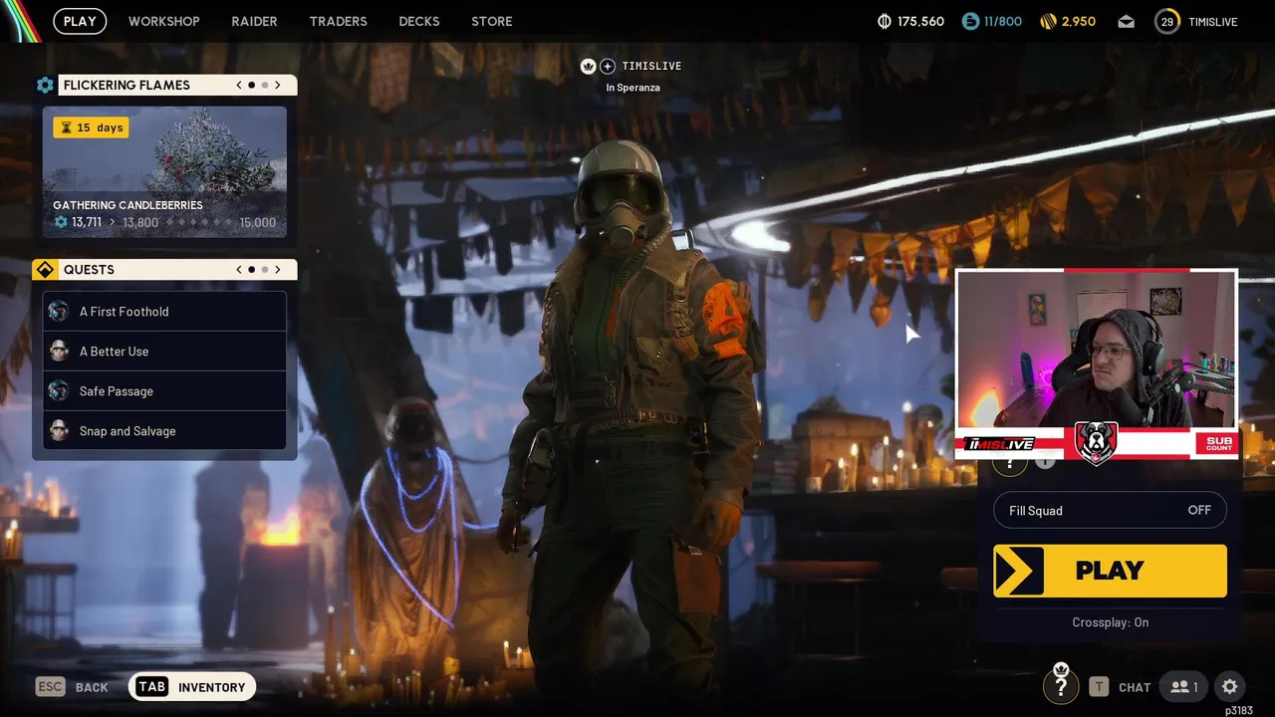Click the Crossplay: On setting text
Screen dimensions: 1275x717
pos(1110,622)
